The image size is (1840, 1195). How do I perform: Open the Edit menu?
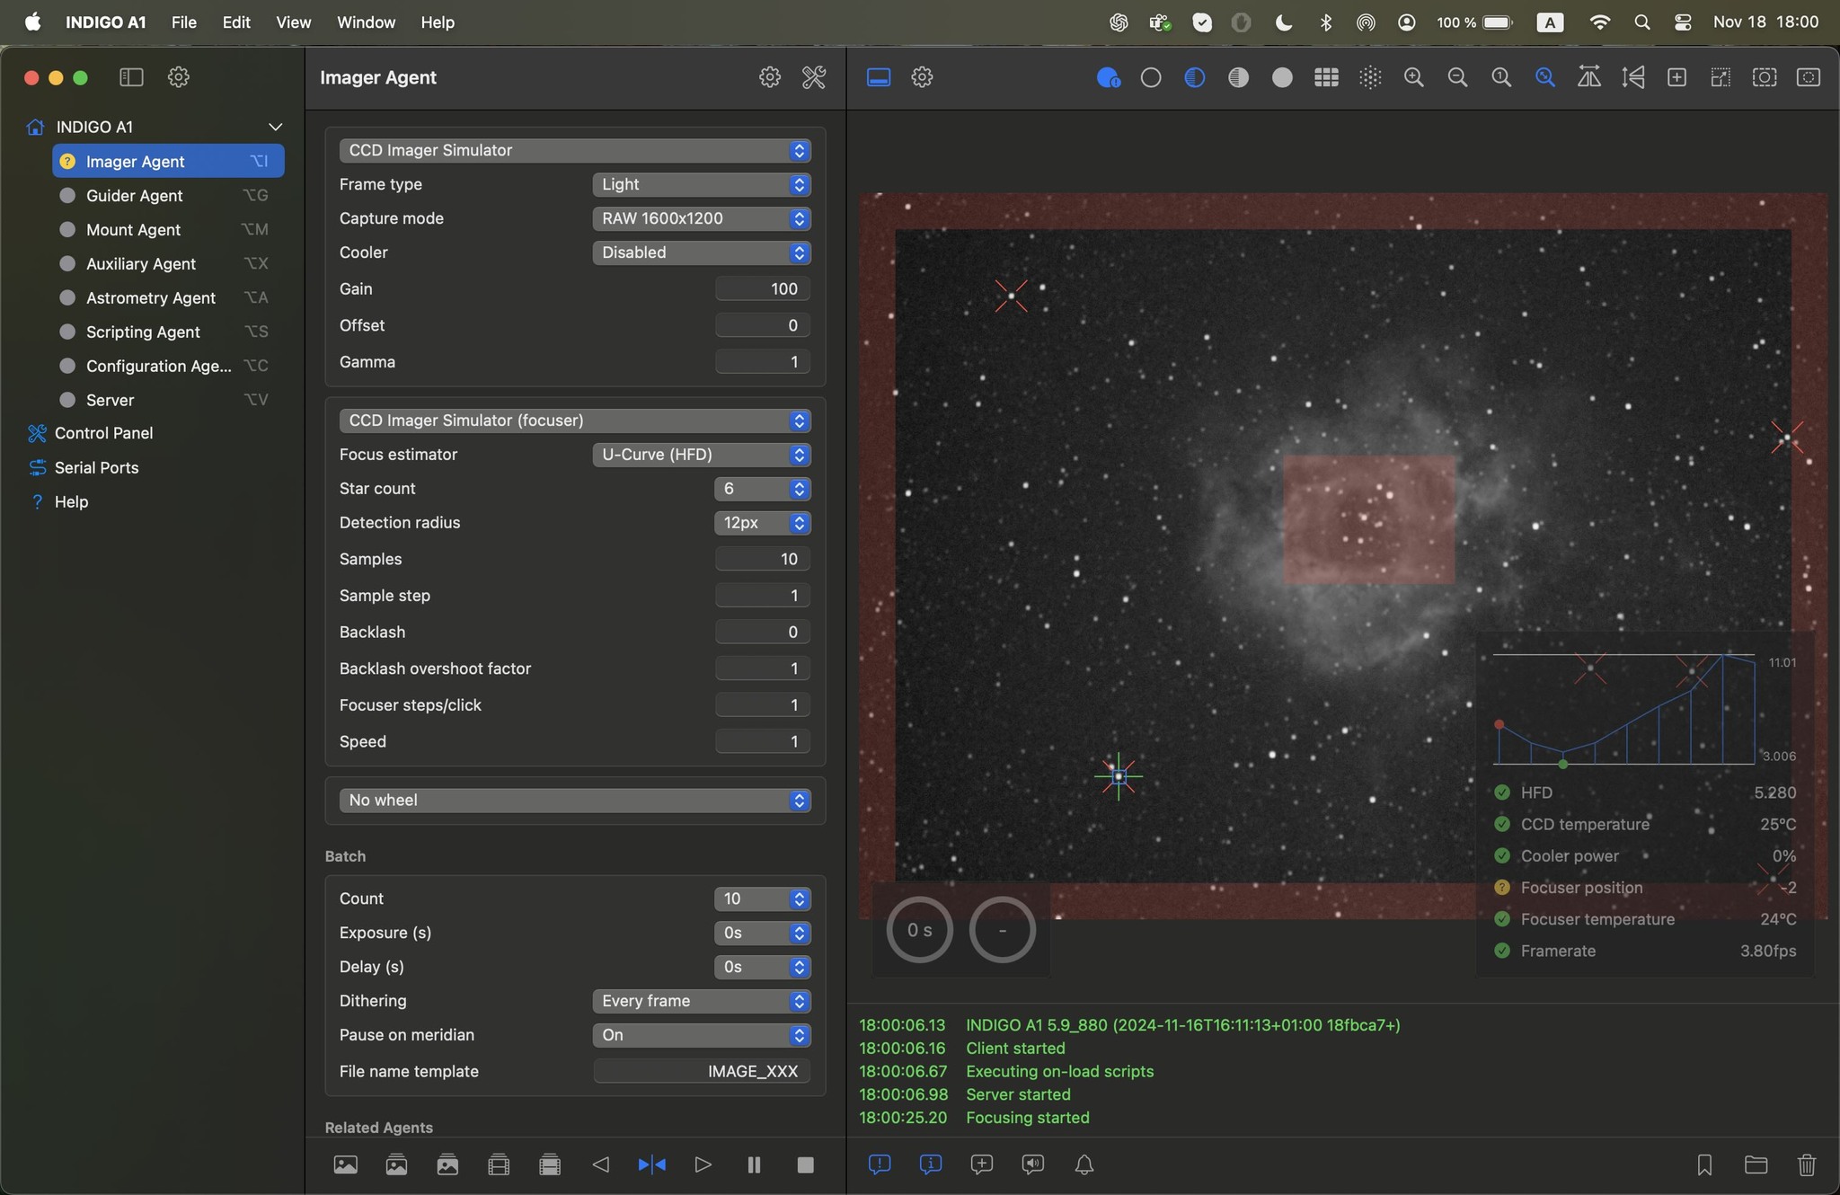click(x=236, y=22)
